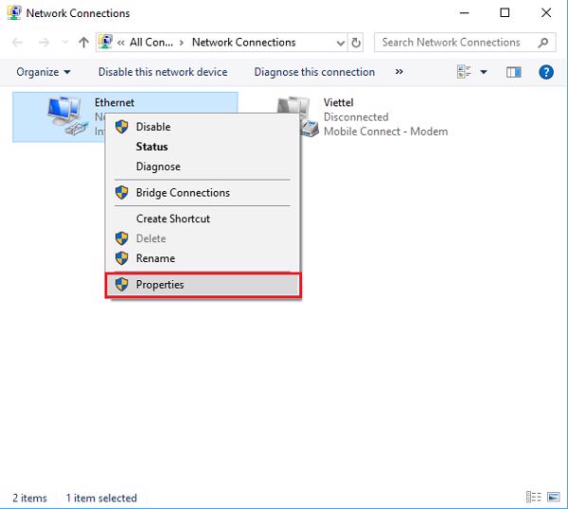Select Properties from the context menu
This screenshot has width=568, height=509.
pyautogui.click(x=160, y=285)
